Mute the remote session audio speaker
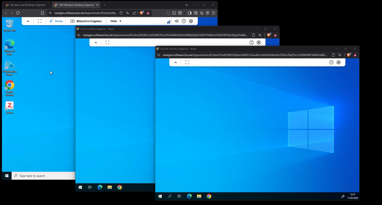Image resolution: width=382 pixels, height=205 pixels. 176,21
